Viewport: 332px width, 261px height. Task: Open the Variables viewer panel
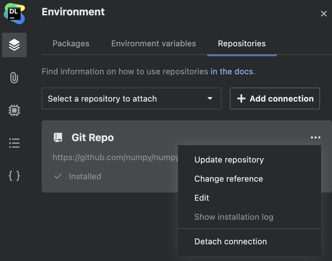14,176
